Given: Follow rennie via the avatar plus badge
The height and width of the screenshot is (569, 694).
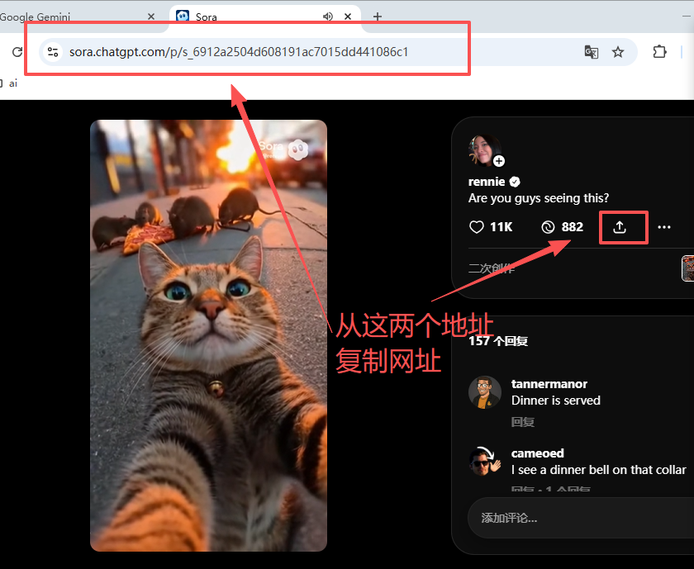Looking at the screenshot, I should click(x=499, y=161).
